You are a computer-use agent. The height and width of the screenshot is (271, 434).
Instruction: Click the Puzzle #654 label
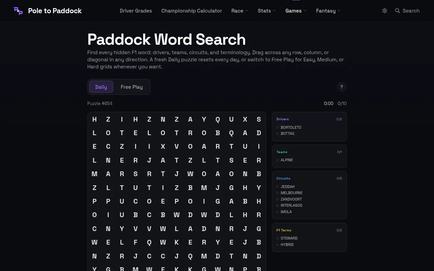(100, 103)
